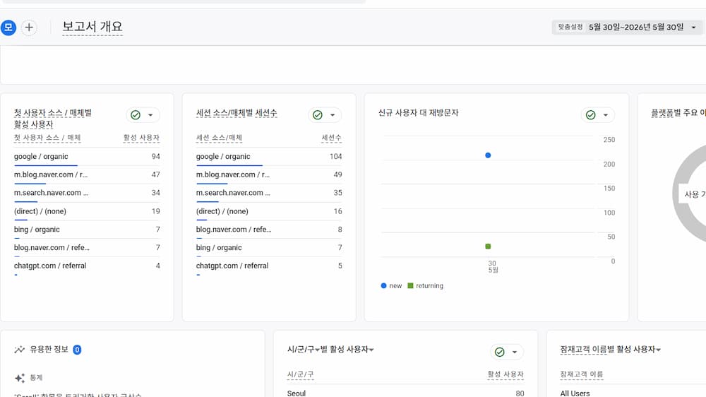Select google / organic row in first user card
Viewport: 706px width, 397px height.
87,156
